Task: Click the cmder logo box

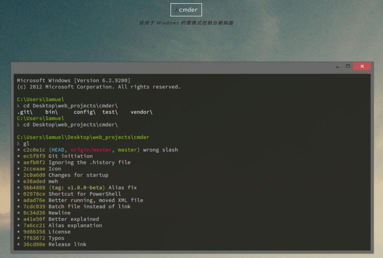Action: (186, 10)
